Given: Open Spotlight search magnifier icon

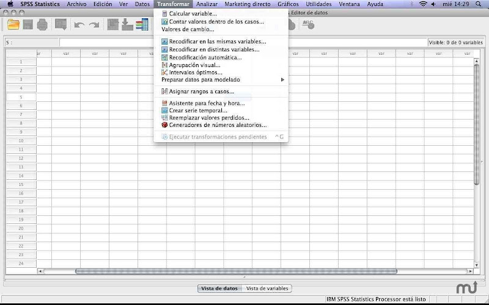Looking at the screenshot, I should (x=479, y=4).
